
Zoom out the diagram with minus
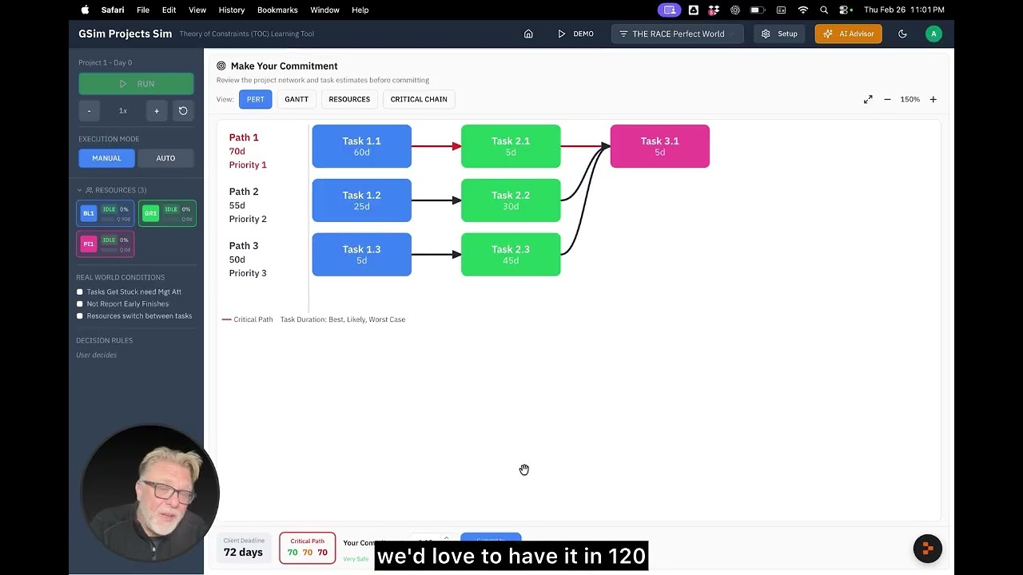pos(887,99)
